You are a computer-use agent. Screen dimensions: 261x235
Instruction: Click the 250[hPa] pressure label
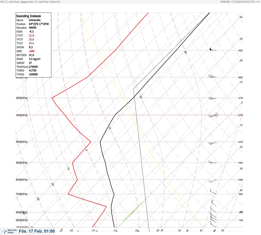22,98
